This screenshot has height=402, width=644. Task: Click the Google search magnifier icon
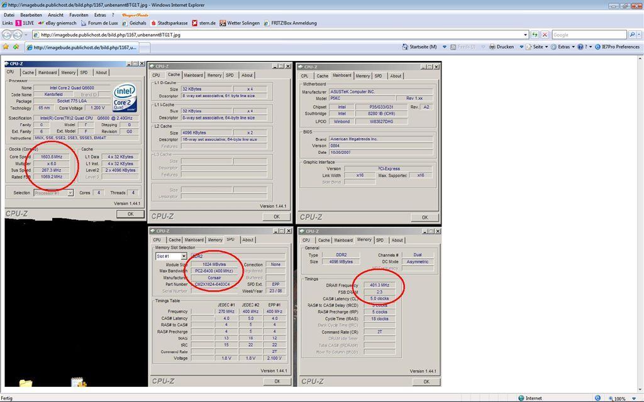(632, 35)
